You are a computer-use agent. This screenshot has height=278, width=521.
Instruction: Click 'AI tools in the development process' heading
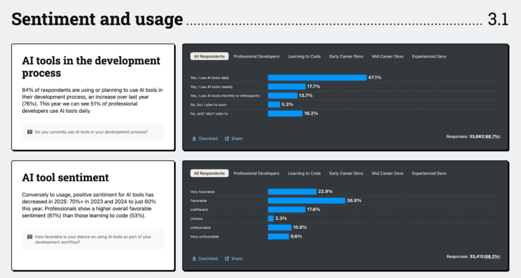click(x=91, y=67)
